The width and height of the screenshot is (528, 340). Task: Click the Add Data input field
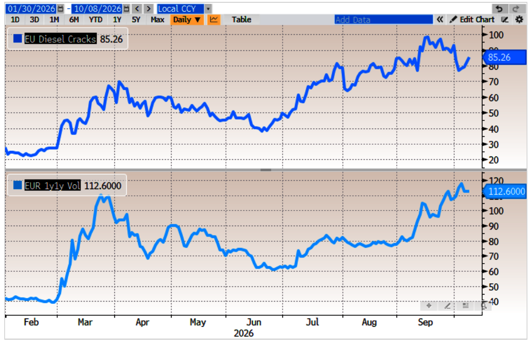coord(383,20)
